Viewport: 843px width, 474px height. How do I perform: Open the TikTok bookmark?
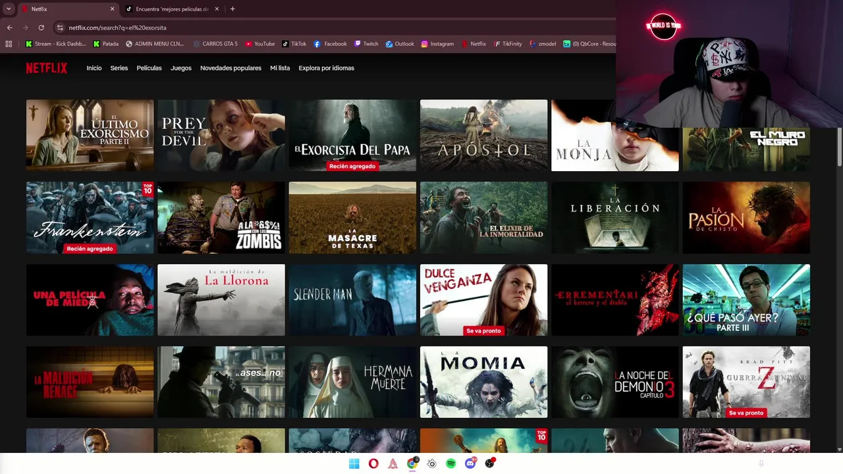294,44
